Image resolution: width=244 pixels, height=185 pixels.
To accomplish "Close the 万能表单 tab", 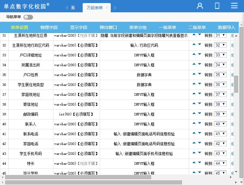I will click(x=107, y=7).
